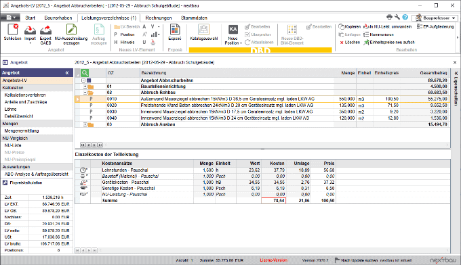This screenshot has height=265, width=461.
Task: Open Kalkulationsverfahren in sidebar
Action: pos(25,95)
